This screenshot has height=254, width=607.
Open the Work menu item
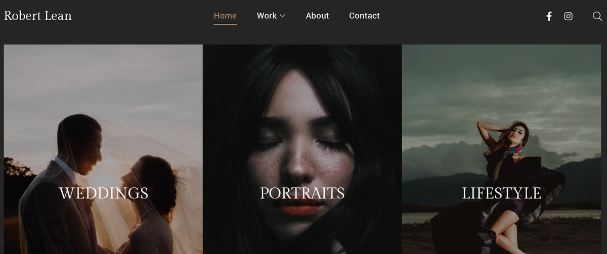point(267,16)
